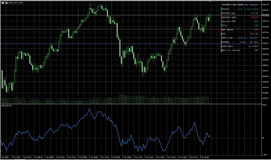Click the Session buy label
Image resolution: width=271 pixels, height=160 pixels.
(229, 13)
